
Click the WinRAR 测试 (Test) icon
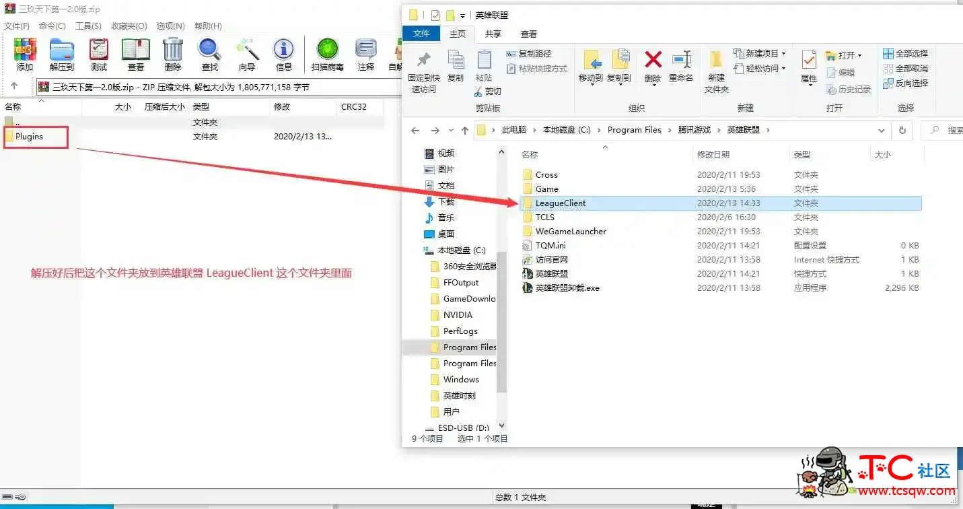tap(99, 55)
